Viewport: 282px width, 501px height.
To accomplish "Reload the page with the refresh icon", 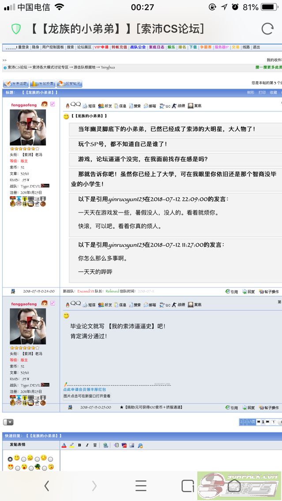I will point(267,29).
